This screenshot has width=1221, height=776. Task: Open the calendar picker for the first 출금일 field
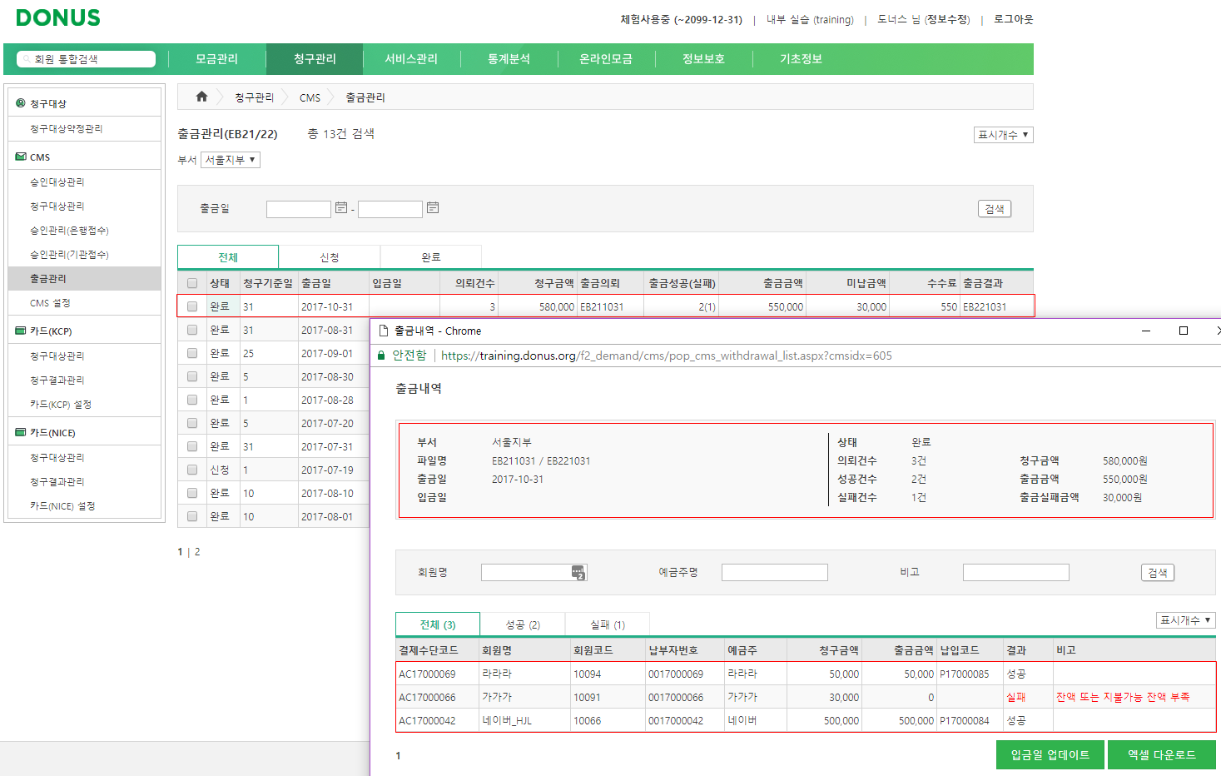[x=340, y=208]
